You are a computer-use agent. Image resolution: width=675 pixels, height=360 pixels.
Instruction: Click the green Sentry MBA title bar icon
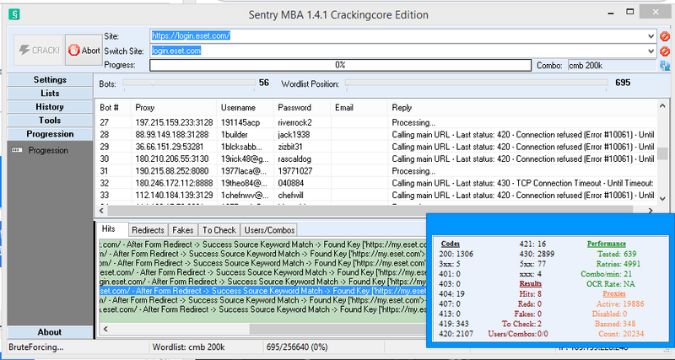14,14
